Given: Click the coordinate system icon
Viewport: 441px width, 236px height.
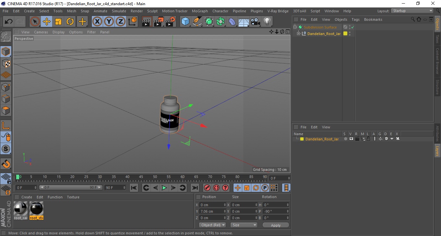Looking at the screenshot, I should (x=132, y=22).
